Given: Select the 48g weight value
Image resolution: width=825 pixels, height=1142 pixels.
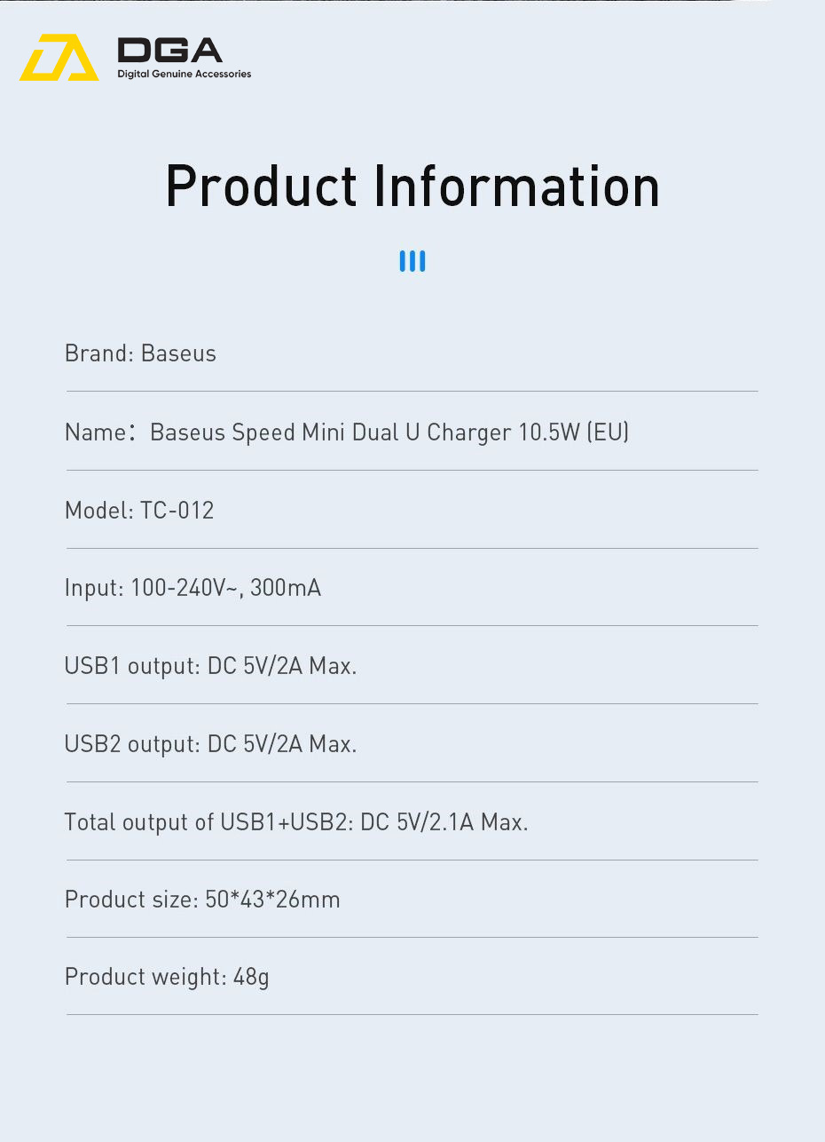Looking at the screenshot, I should pyautogui.click(x=251, y=978).
